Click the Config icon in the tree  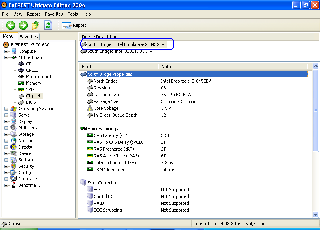pyautogui.click(x=14, y=172)
